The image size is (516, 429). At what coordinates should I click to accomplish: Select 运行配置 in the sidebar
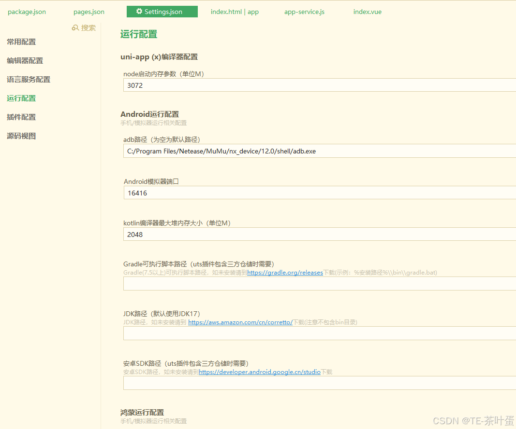click(x=21, y=98)
